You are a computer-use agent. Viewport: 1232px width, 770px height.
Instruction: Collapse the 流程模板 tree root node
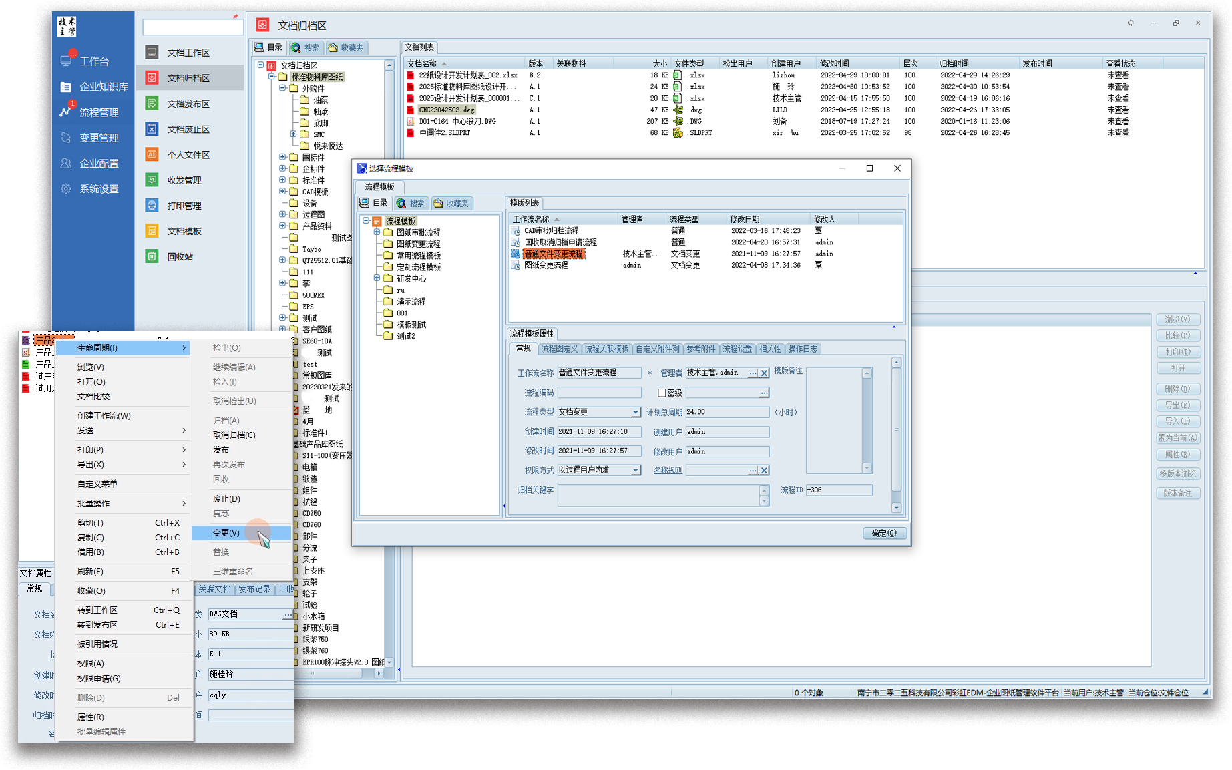click(x=366, y=221)
